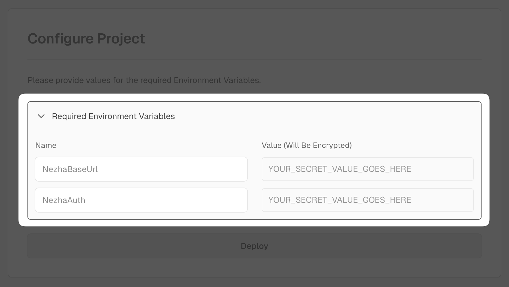Click the NezhaBaseUrl placeholder text
This screenshot has height=287, width=509.
70,169
